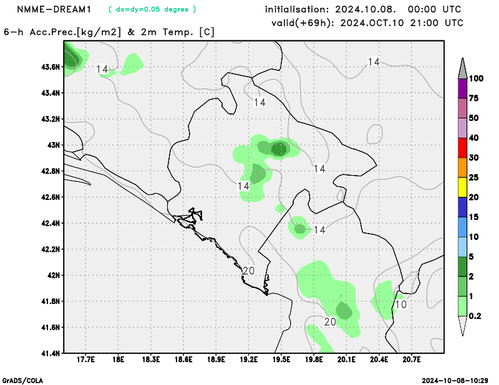Click the NMME-DREAM1 title text
The height and width of the screenshot is (385, 499).
[54, 9]
